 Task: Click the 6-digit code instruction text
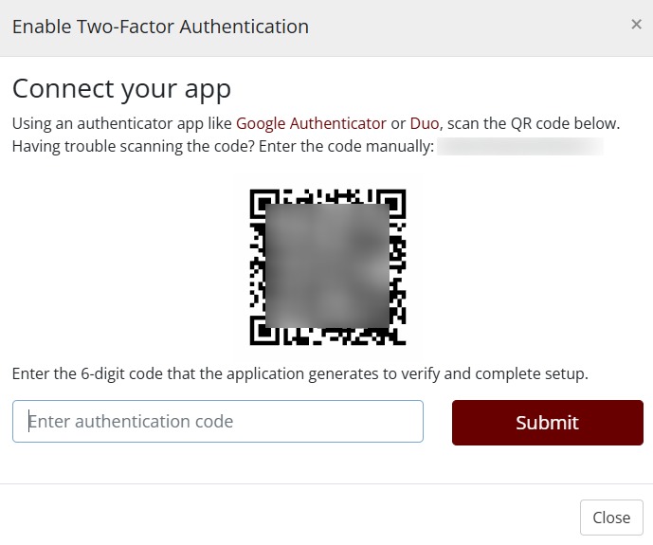(x=299, y=373)
